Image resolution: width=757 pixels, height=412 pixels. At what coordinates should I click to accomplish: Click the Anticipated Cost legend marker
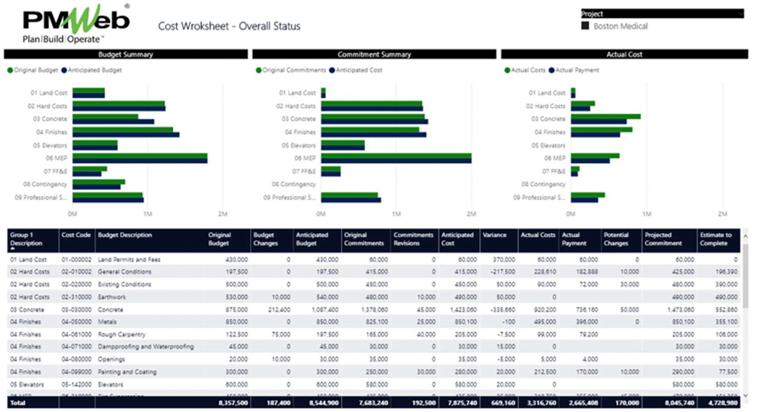pyautogui.click(x=332, y=70)
